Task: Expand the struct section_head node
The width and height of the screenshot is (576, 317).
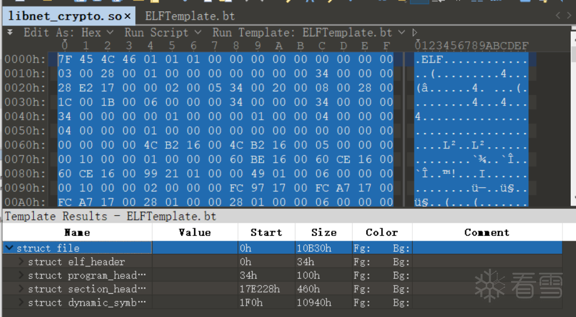Action: point(22,289)
